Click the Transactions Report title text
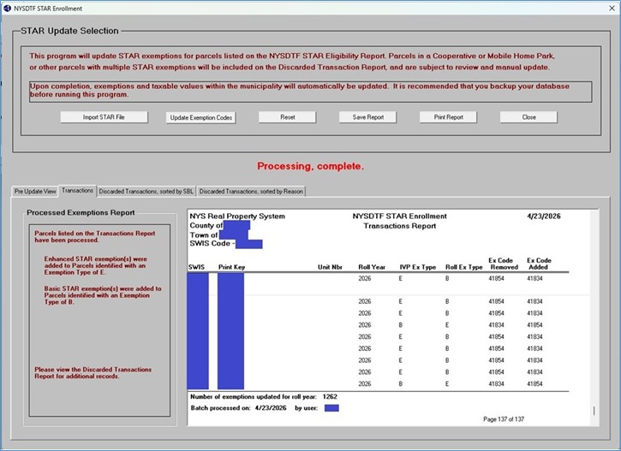621x451 pixels. point(400,226)
